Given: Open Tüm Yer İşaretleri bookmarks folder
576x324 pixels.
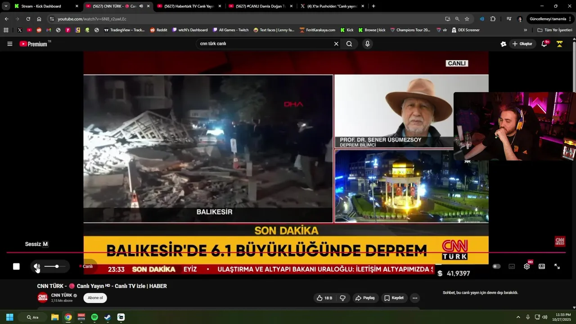Looking at the screenshot, I should [555, 30].
